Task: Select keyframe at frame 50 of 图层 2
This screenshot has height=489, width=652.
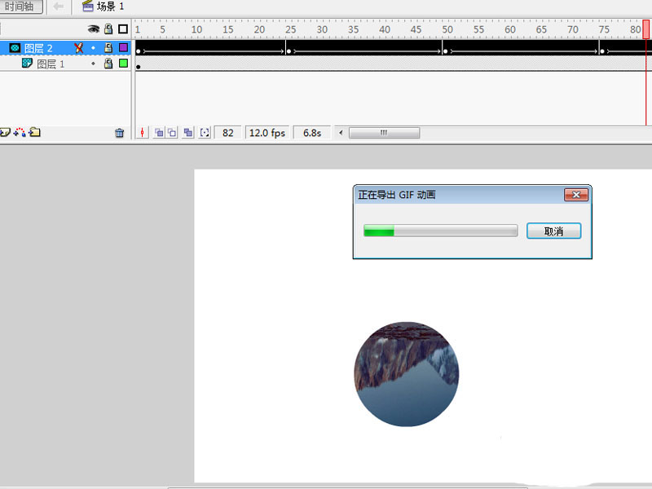Action: 445,51
